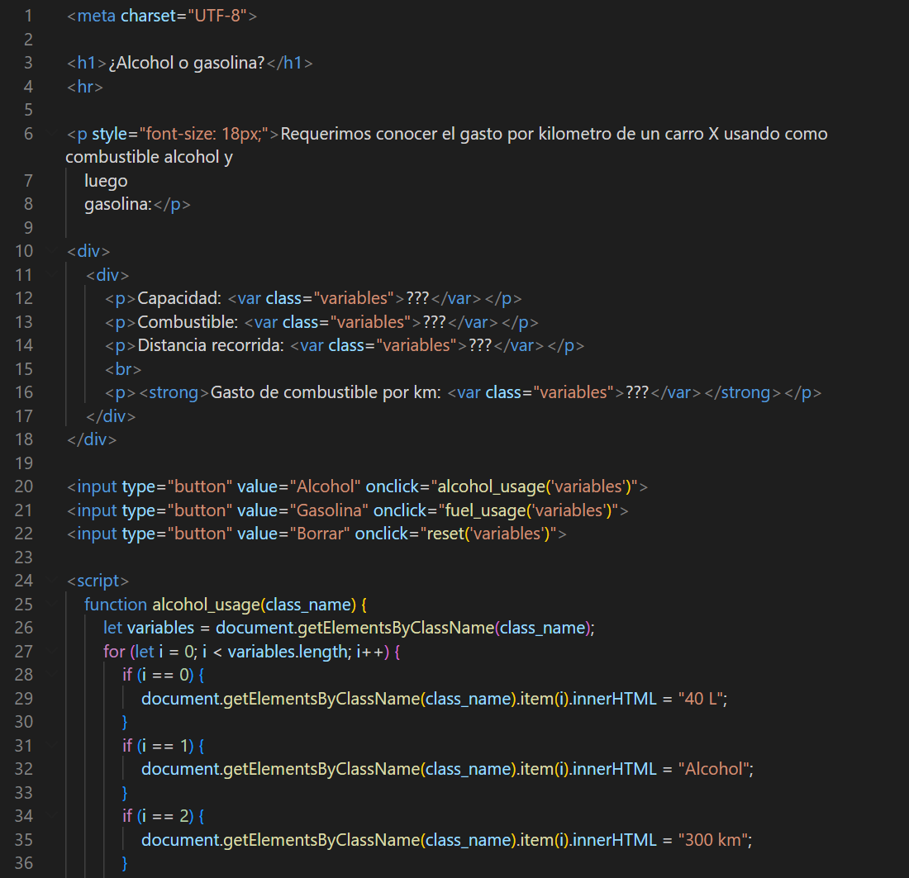Click line number 33 in the gutter
This screenshot has width=909, height=878.
24,792
